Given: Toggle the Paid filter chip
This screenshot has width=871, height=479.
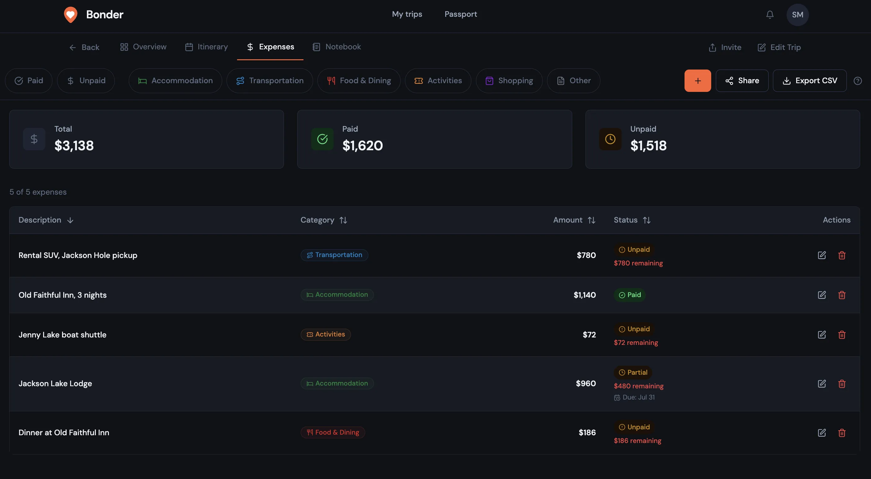Looking at the screenshot, I should pyautogui.click(x=29, y=80).
